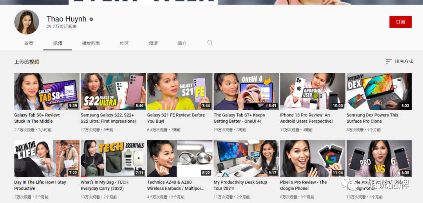Open the Day In The Life thumbnail
Screen dimensions: 423x203
(x=47, y=158)
